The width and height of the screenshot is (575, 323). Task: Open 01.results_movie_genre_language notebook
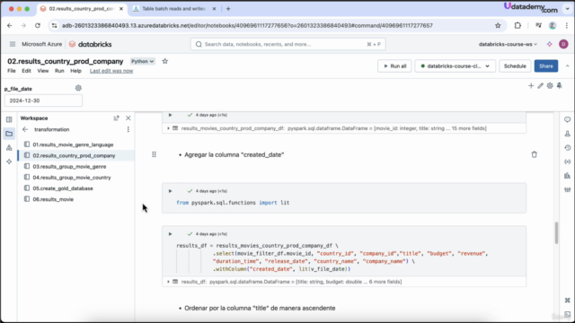click(73, 144)
